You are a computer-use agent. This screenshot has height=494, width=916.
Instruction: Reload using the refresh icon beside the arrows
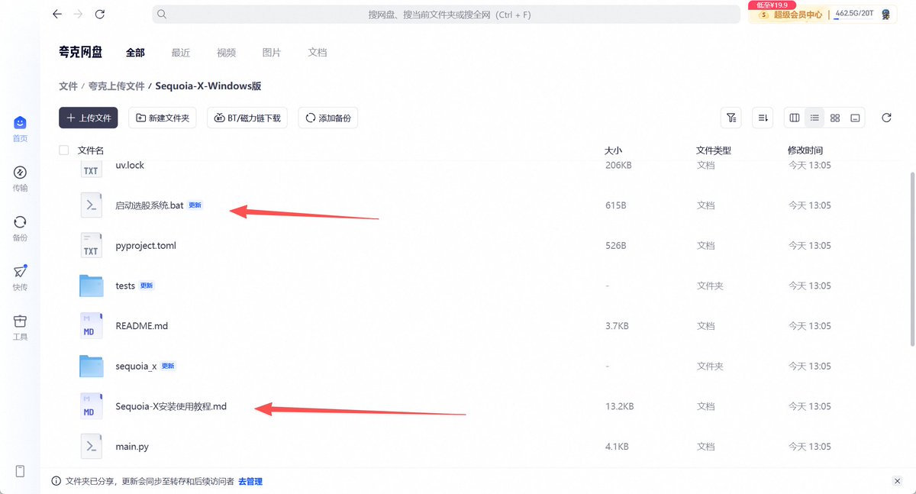tap(100, 15)
